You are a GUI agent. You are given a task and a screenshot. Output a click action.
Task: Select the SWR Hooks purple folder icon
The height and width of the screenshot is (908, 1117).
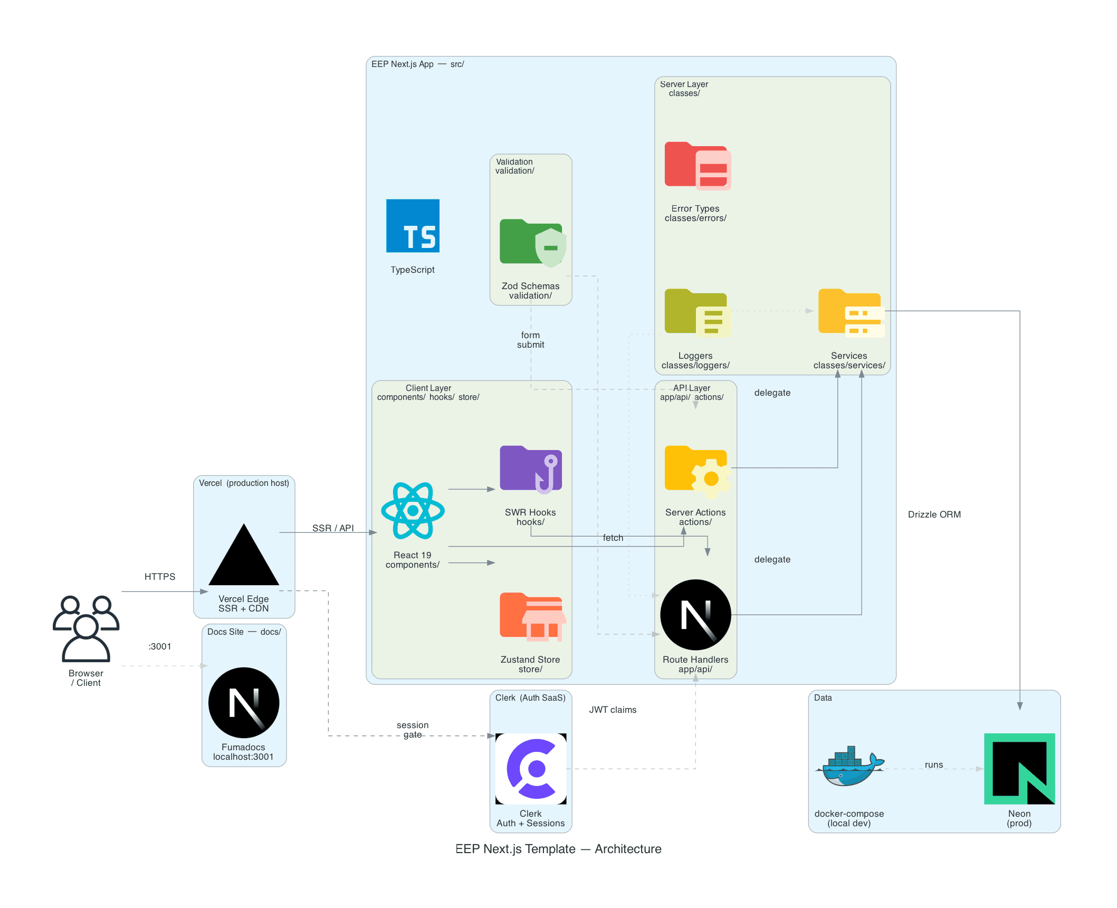[x=531, y=470]
